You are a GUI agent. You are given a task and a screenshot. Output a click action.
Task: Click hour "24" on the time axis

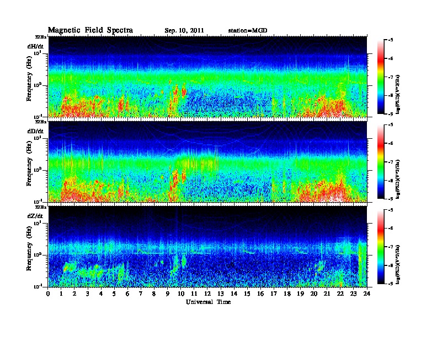[367, 293]
